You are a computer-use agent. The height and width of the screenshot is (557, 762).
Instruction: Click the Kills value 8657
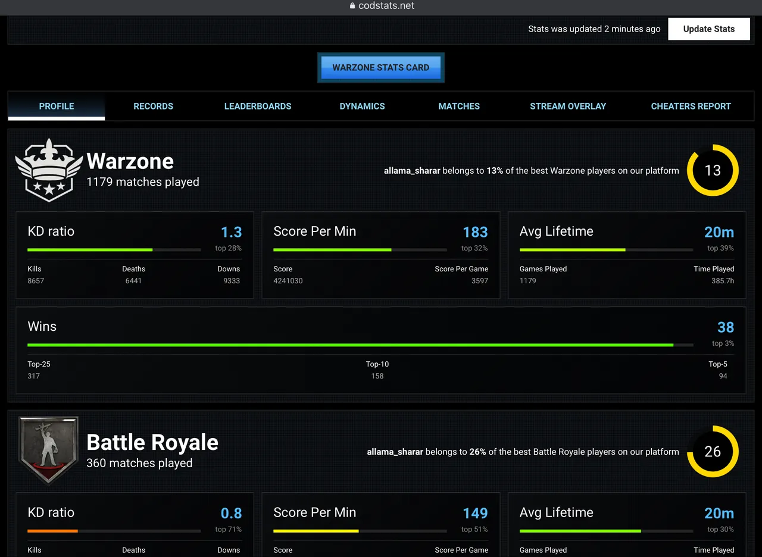pyautogui.click(x=36, y=281)
